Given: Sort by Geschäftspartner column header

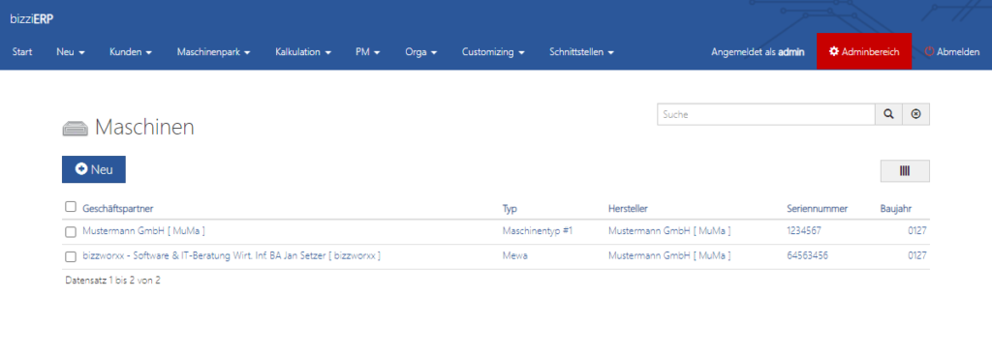Looking at the screenshot, I should point(117,208).
